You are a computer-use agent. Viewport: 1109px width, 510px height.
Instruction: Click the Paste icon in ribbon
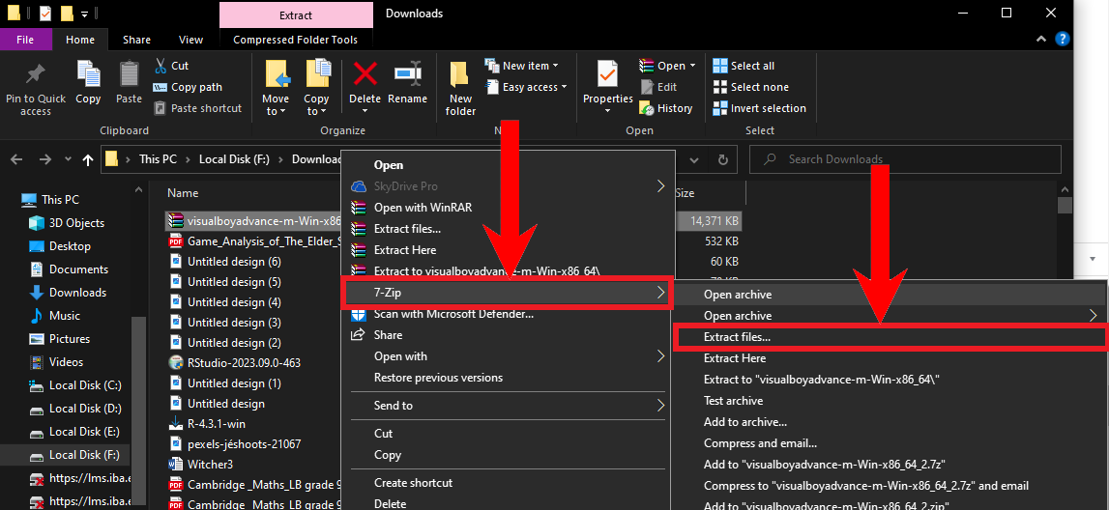[x=129, y=75]
